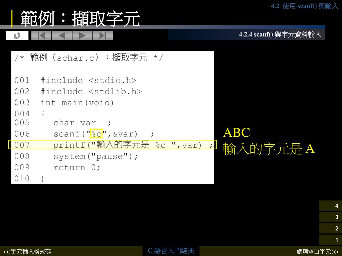Viewport: 342px width, 256px height.
Task: Click line 001 #include <stdio.h>
Action: [75, 80]
